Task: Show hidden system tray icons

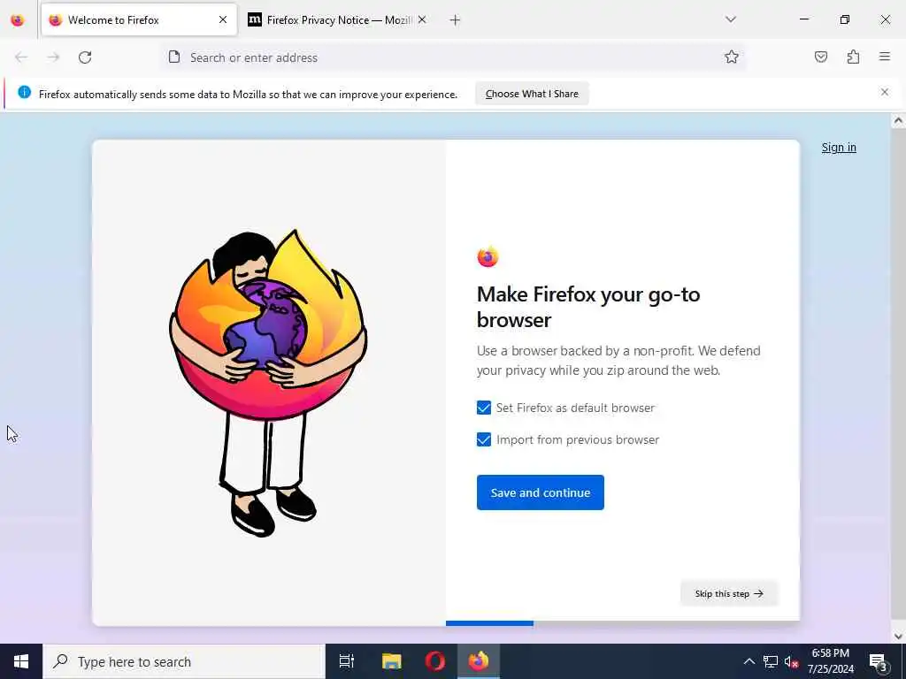Action: pos(749,661)
